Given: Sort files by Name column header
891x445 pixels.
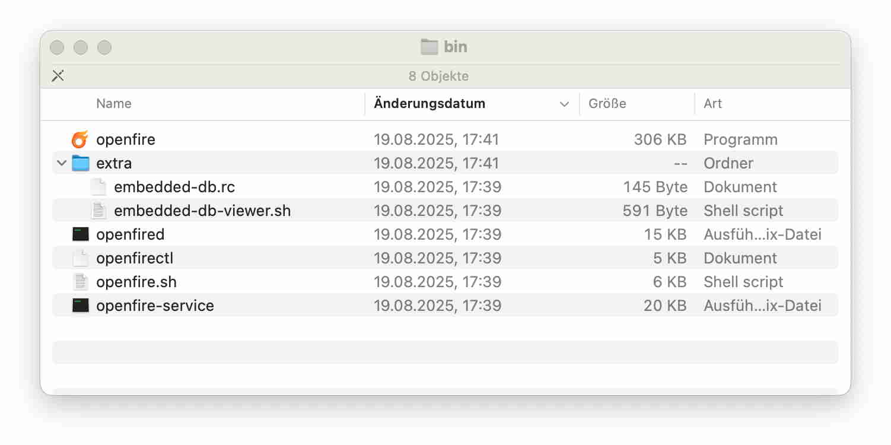Looking at the screenshot, I should [114, 103].
